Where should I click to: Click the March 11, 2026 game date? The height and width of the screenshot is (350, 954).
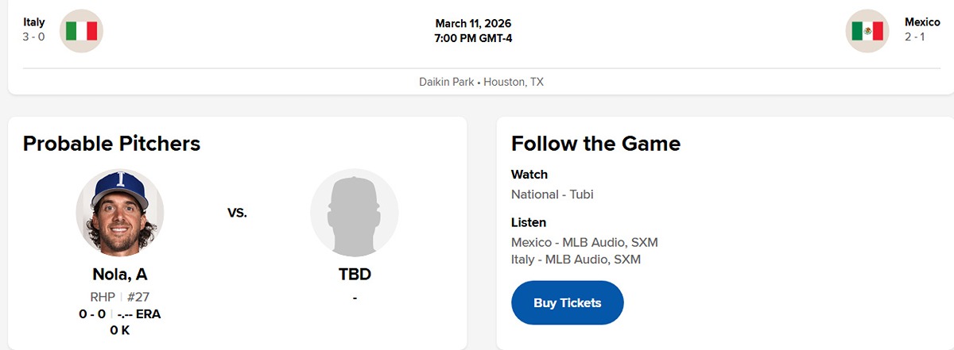473,23
